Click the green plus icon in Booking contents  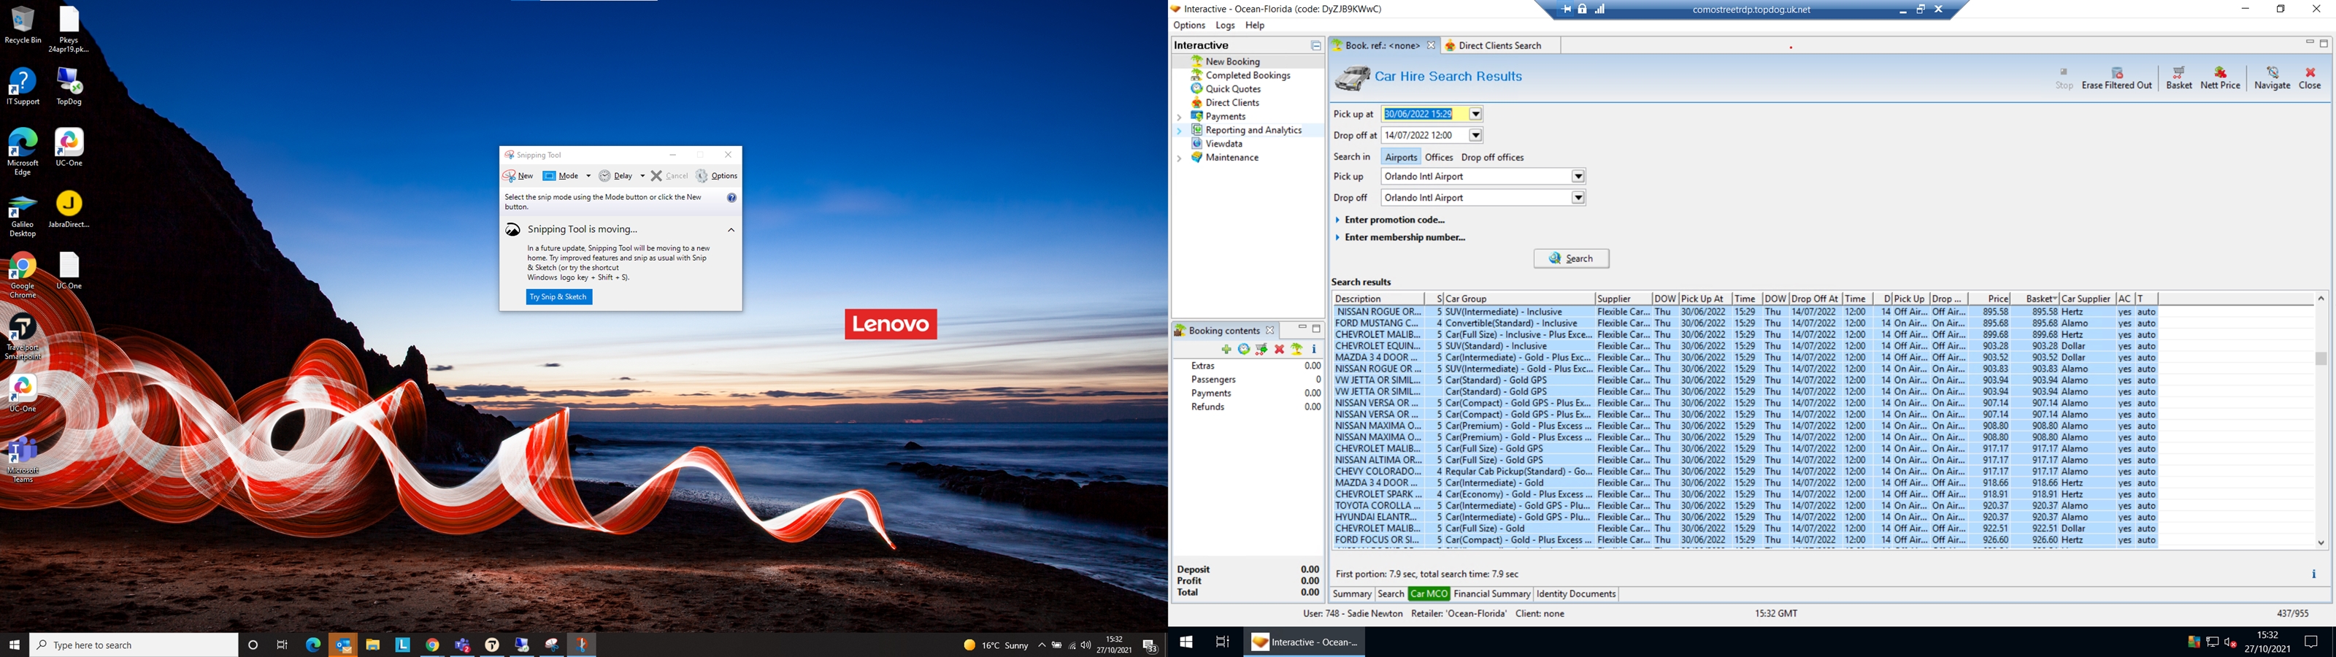[x=1226, y=350]
